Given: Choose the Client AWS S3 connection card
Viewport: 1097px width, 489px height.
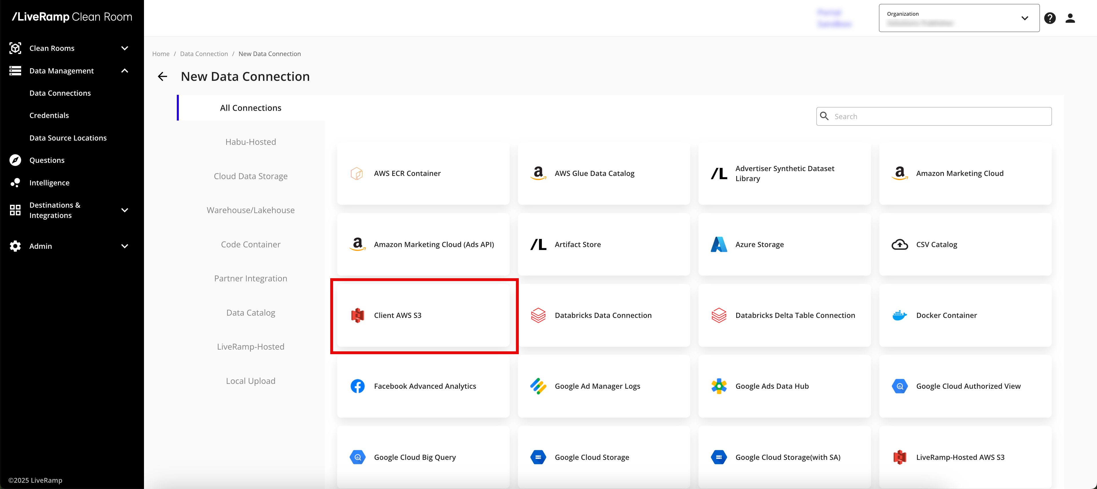Looking at the screenshot, I should (x=423, y=315).
